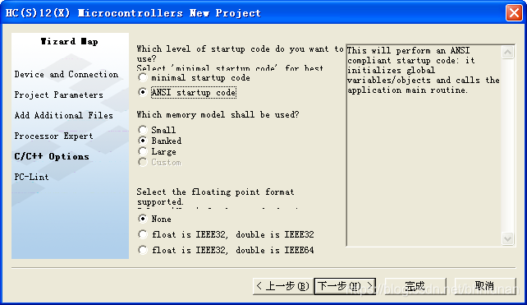Go to PC-Lint wizard step
Image resolution: width=527 pixels, height=305 pixels.
tap(31, 177)
